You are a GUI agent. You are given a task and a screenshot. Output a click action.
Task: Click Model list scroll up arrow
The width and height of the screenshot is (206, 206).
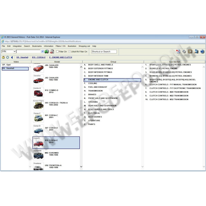[x=81, y=67]
